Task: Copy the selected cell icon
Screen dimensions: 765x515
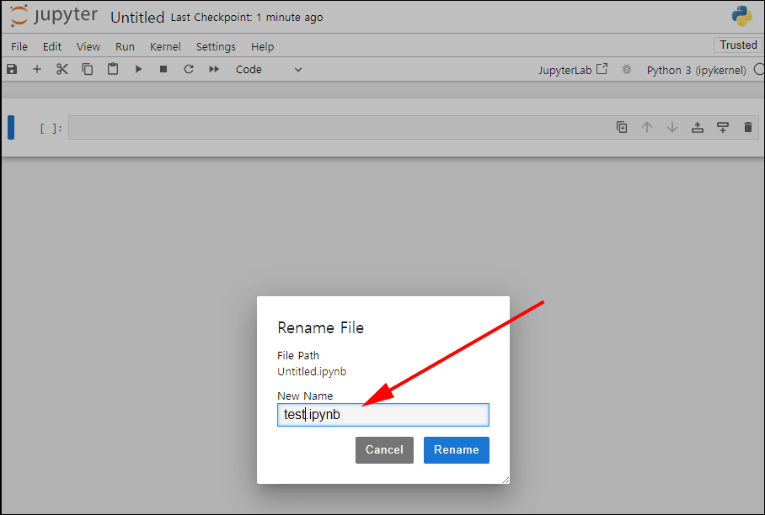Action: point(88,69)
